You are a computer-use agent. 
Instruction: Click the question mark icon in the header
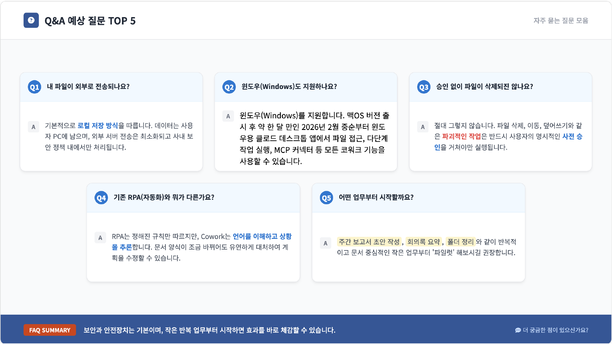(32, 21)
